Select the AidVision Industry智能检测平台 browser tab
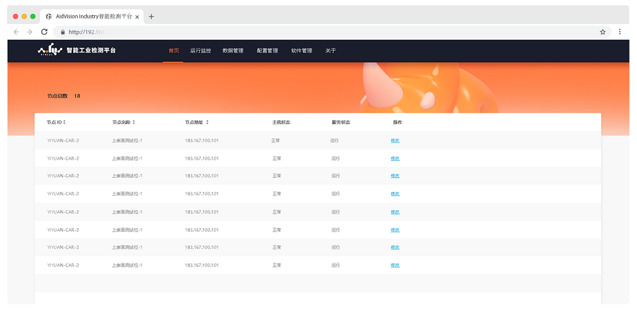The image size is (637, 309). 91,16
